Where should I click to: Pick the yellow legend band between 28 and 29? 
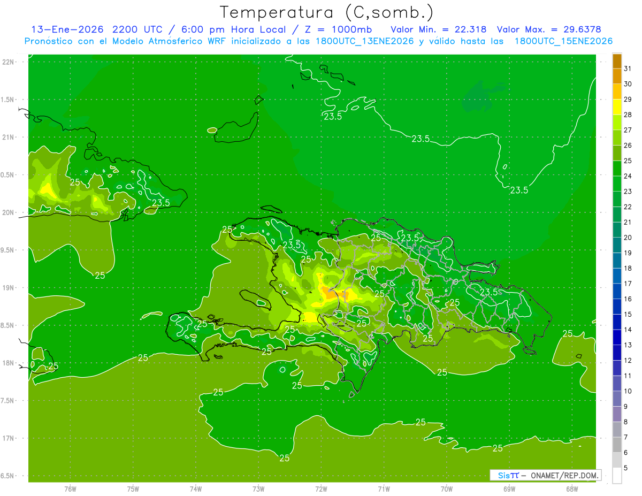[617, 106]
